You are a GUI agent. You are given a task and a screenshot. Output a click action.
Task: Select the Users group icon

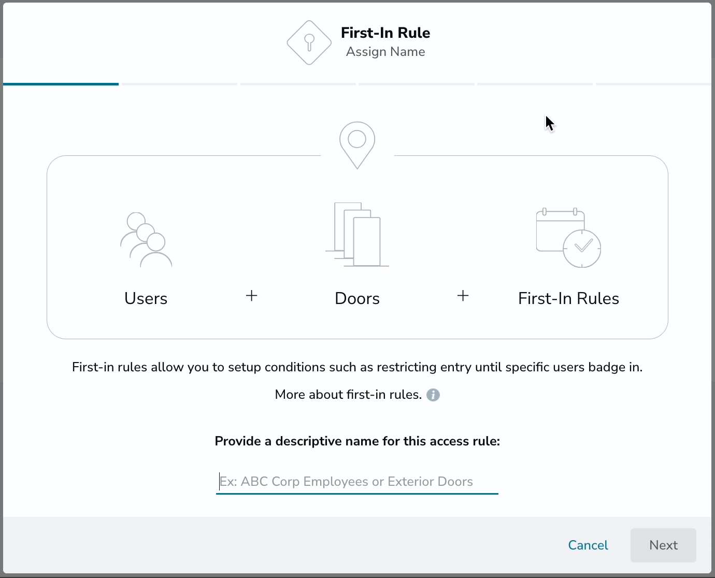tap(146, 240)
